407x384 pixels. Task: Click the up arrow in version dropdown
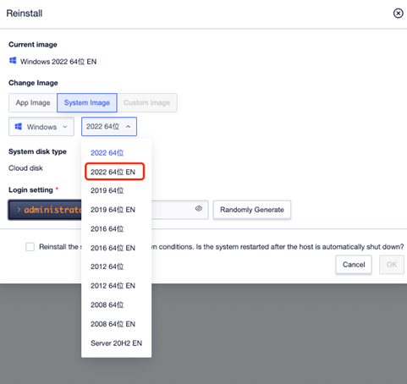(128, 127)
